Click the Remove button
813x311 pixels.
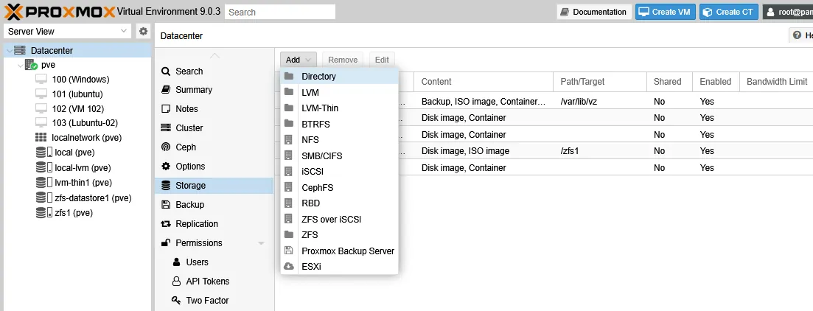(343, 60)
